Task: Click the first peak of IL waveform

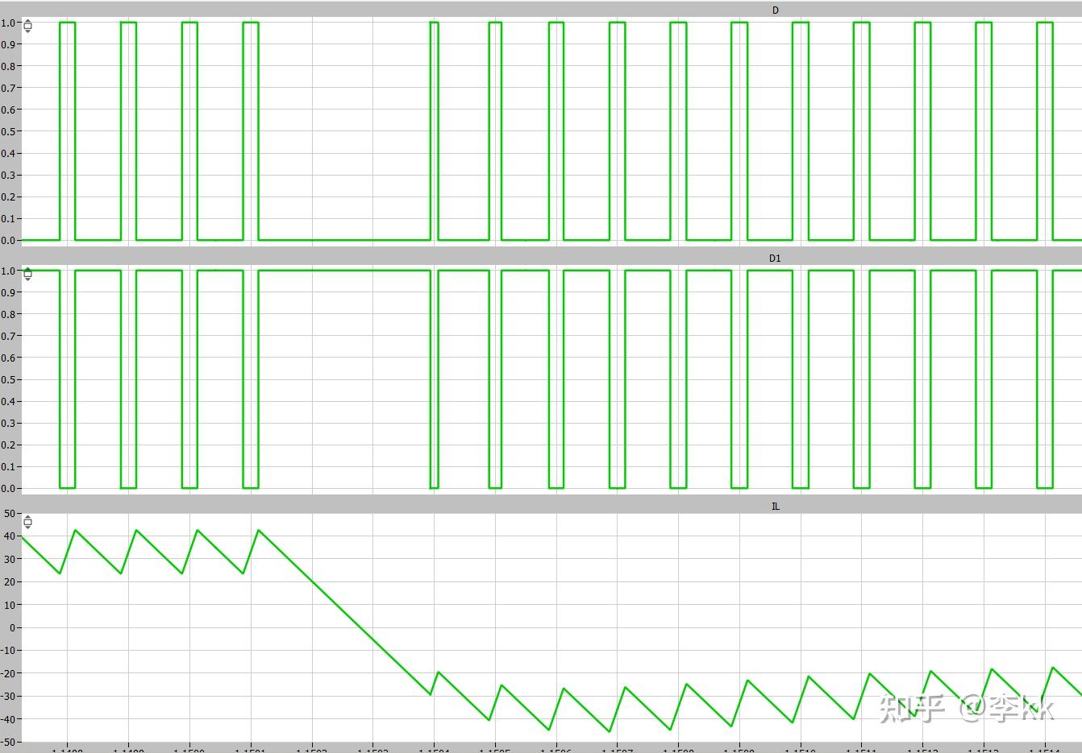Action: click(x=75, y=530)
